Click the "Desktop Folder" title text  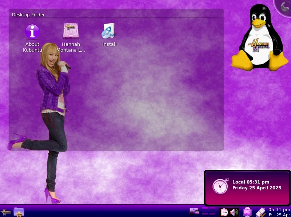click(x=28, y=15)
